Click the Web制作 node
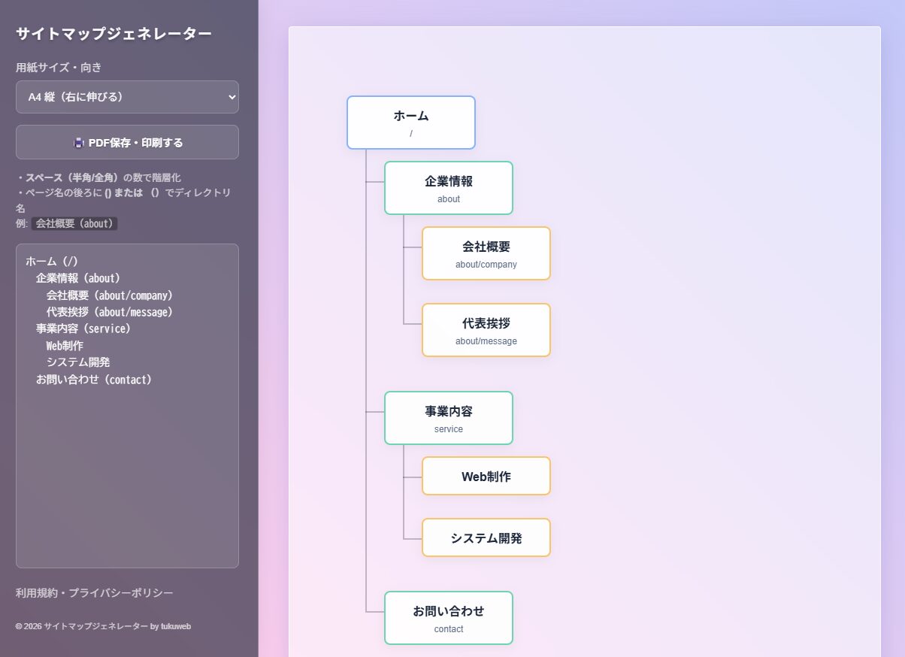 pyautogui.click(x=486, y=477)
